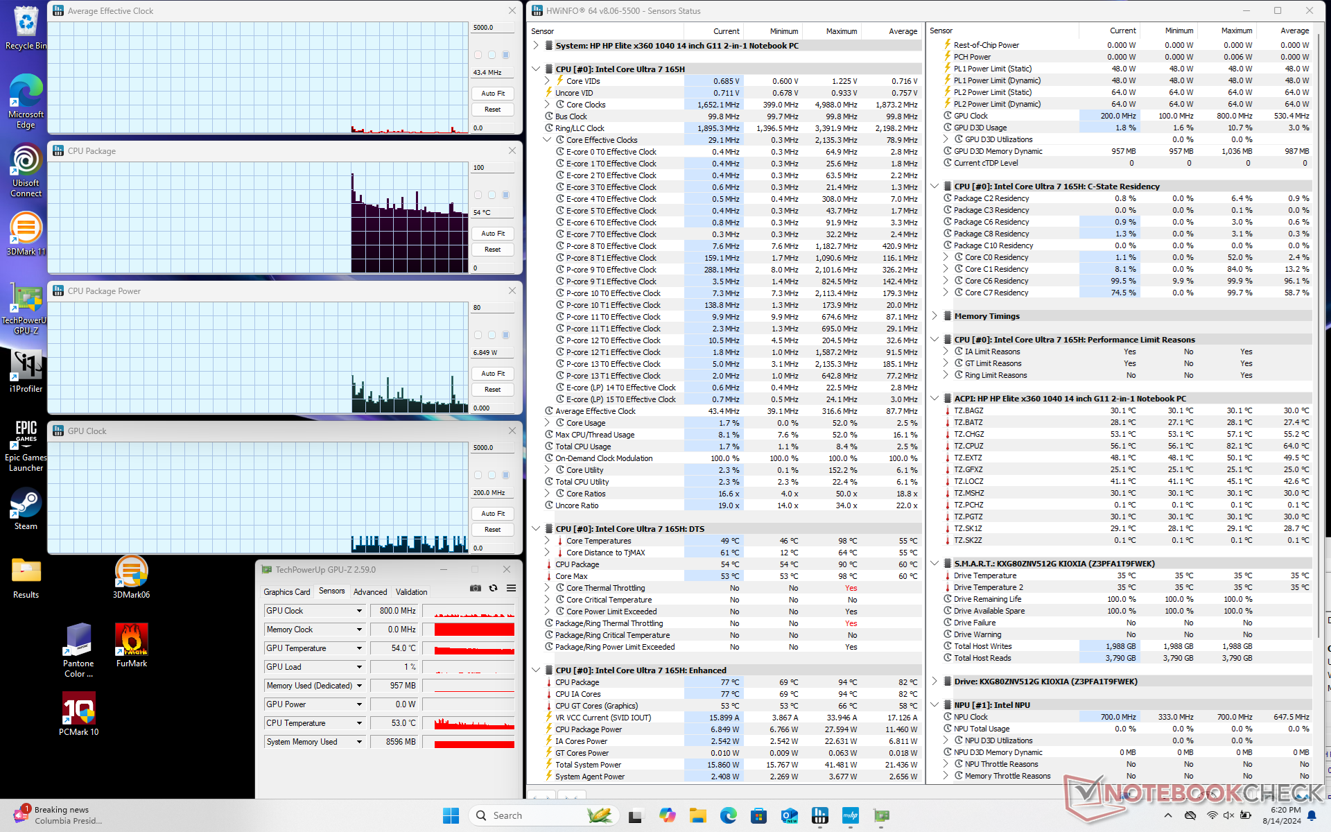Image resolution: width=1331 pixels, height=832 pixels.
Task: Expand the System HP Elite x360 section
Action: click(x=536, y=46)
